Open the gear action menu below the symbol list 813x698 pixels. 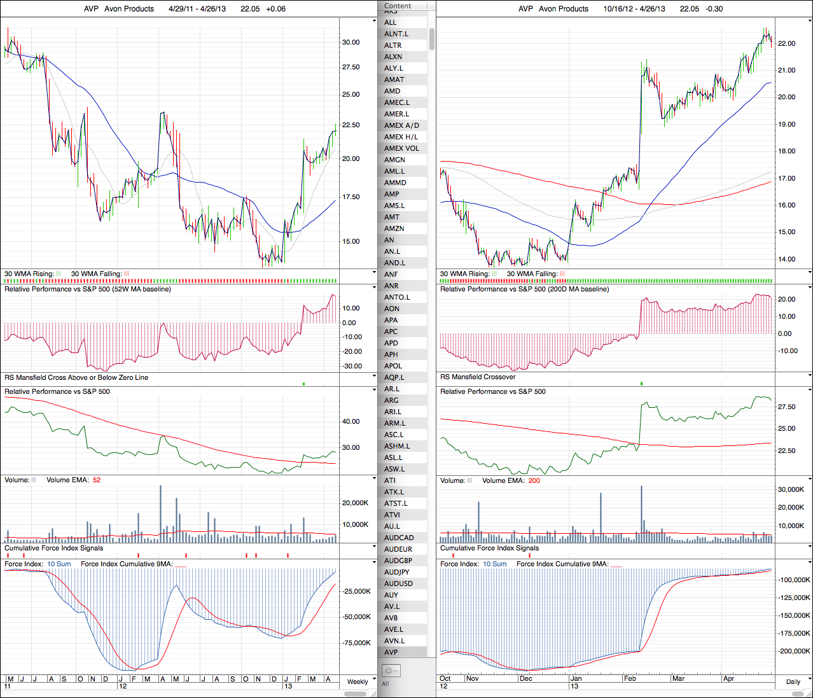point(391,671)
